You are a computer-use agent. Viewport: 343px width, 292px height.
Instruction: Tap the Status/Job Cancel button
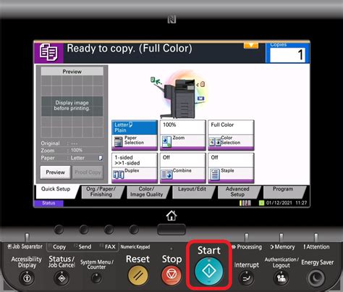tap(62, 278)
